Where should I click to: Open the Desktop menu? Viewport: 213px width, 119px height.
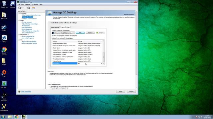coord(27,4)
